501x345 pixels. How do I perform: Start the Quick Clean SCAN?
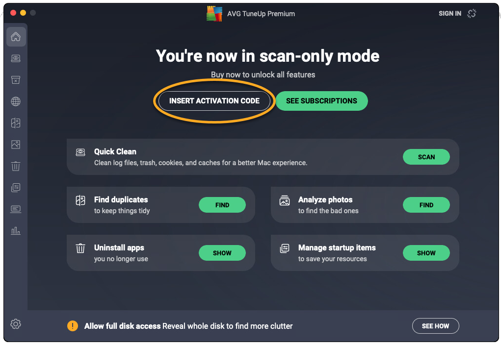click(426, 157)
